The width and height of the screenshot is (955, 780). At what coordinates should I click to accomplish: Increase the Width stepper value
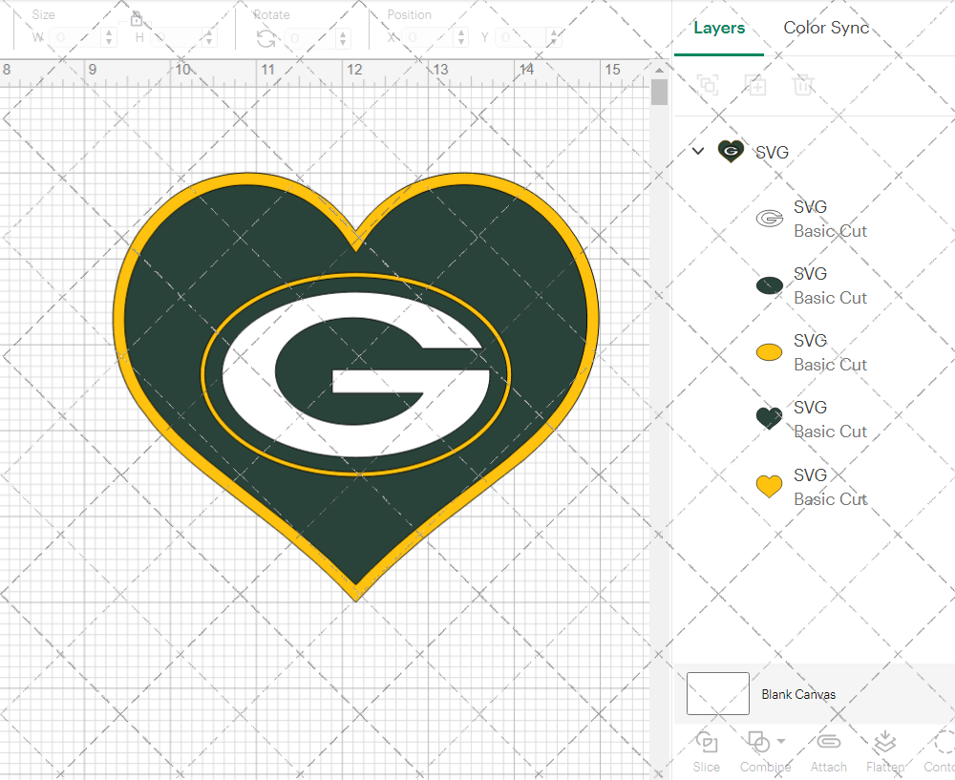109,32
